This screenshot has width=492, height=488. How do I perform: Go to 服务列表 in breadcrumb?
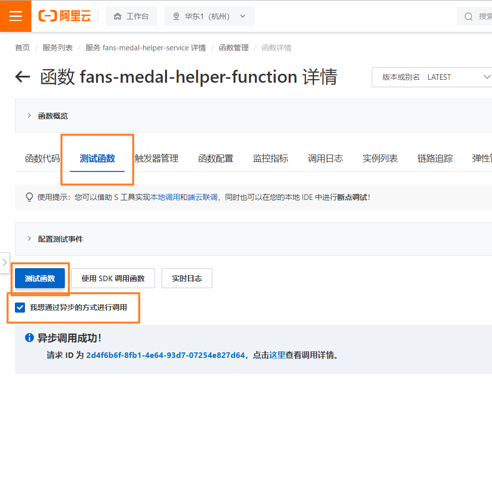[x=58, y=48]
